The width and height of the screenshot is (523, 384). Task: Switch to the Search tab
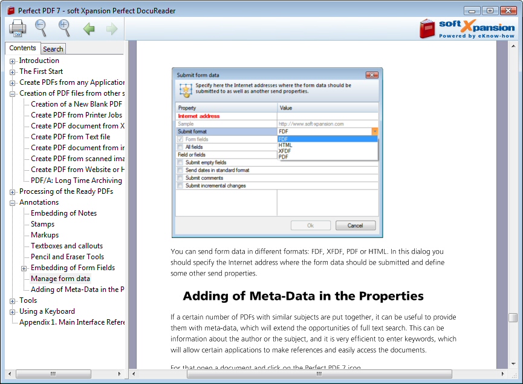click(x=53, y=49)
